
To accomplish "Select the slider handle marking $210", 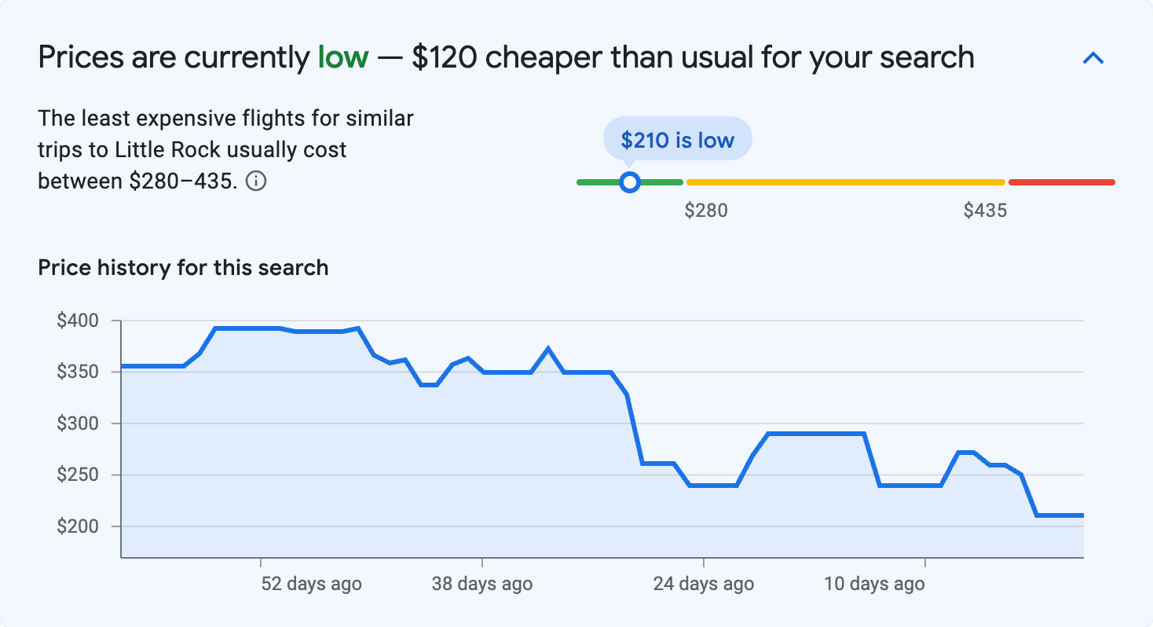I will pyautogui.click(x=629, y=181).
